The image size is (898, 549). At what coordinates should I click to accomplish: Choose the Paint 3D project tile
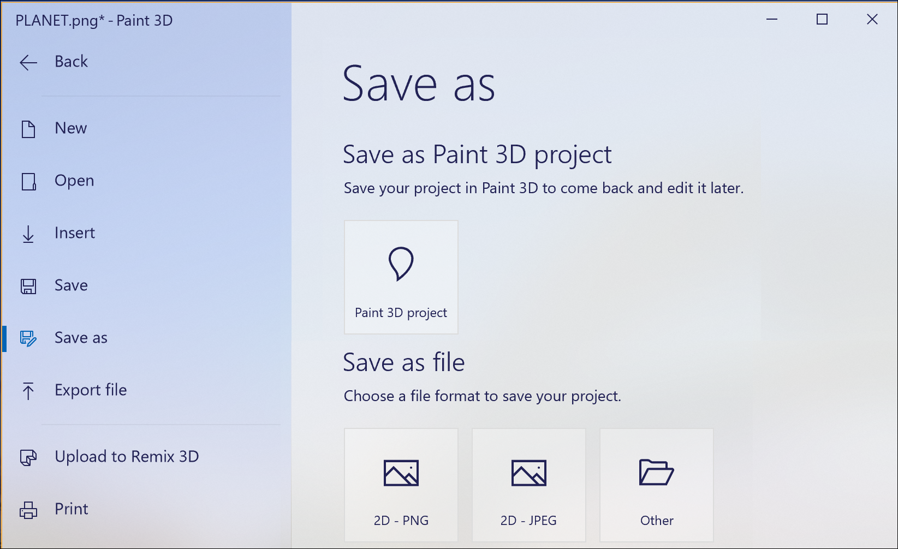pos(401,277)
